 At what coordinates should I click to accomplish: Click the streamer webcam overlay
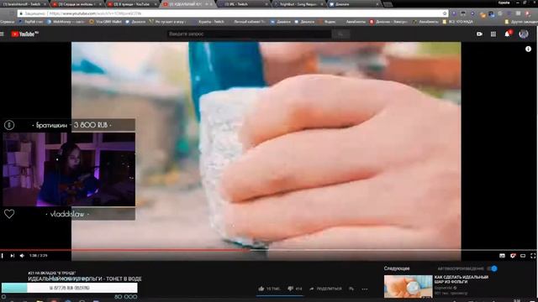click(69, 169)
